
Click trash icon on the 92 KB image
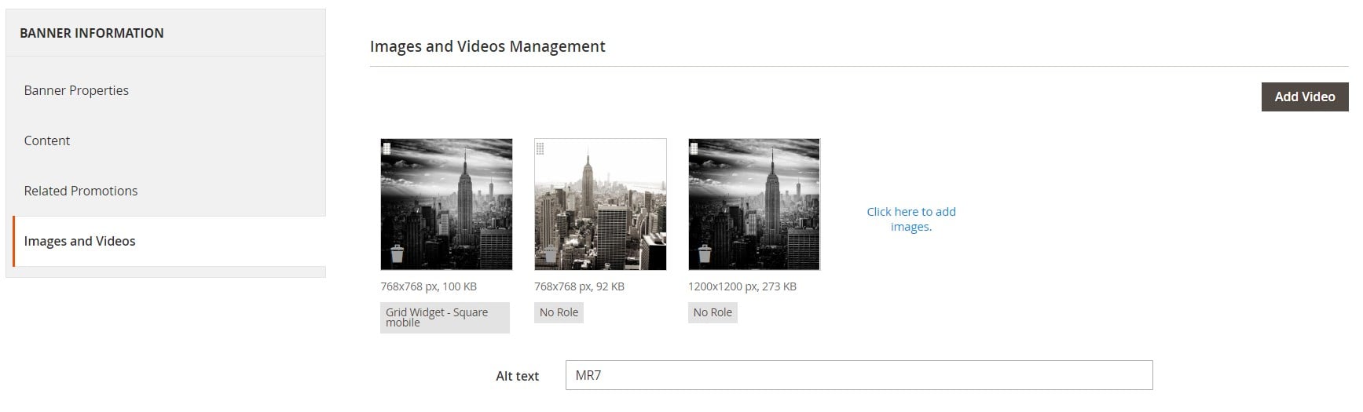551,254
